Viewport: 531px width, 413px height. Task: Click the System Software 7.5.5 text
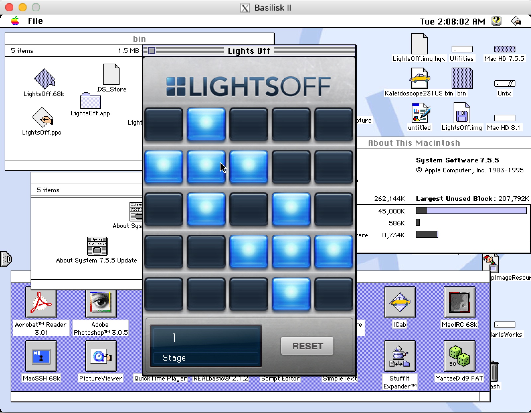click(x=457, y=160)
